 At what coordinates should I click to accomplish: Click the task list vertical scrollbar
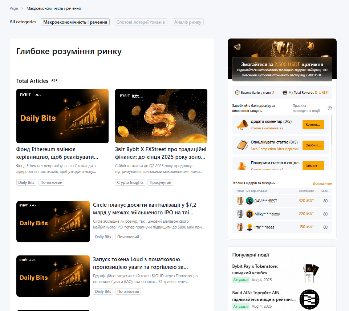(x=331, y=130)
